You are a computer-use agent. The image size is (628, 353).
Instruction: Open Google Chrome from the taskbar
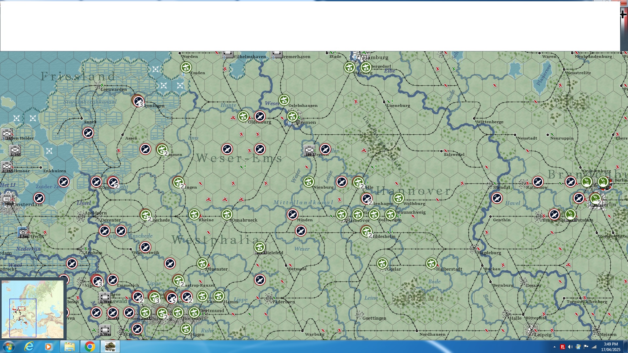[90, 346]
